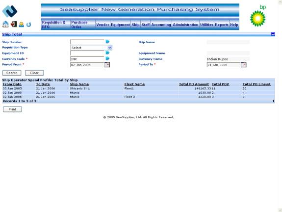This screenshot has height=212, width=282.
Task: Sort by Ship Name column header
Action: coord(79,84)
